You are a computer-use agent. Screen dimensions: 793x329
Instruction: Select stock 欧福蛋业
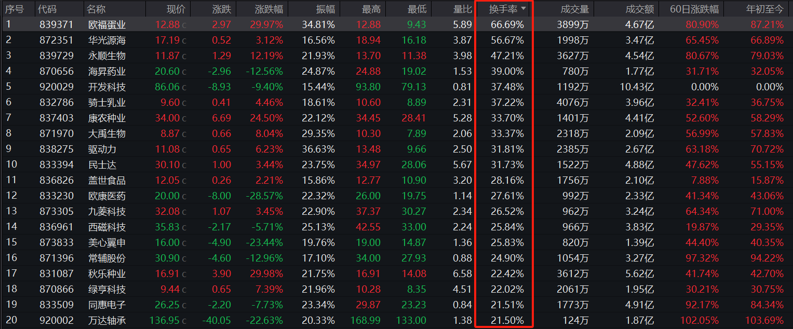107,24
